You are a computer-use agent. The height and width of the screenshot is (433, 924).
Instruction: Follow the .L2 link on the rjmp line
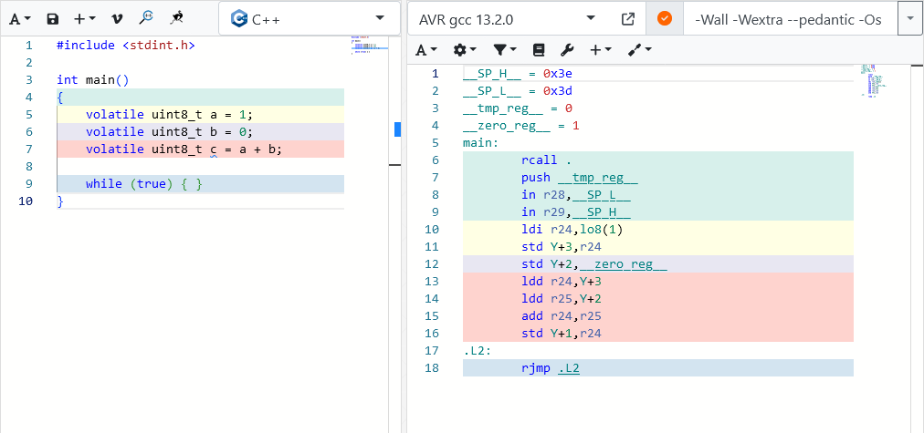[568, 368]
